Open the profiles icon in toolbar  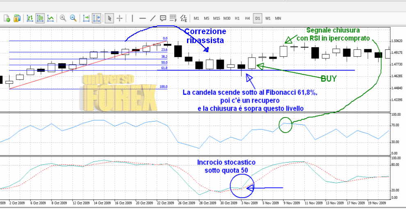[x=17, y=18]
